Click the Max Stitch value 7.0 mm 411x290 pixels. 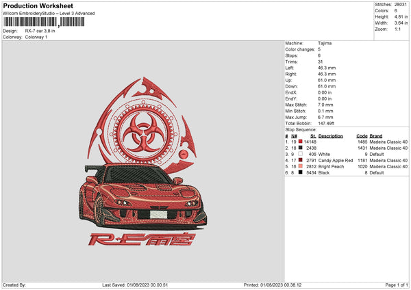click(x=325, y=105)
